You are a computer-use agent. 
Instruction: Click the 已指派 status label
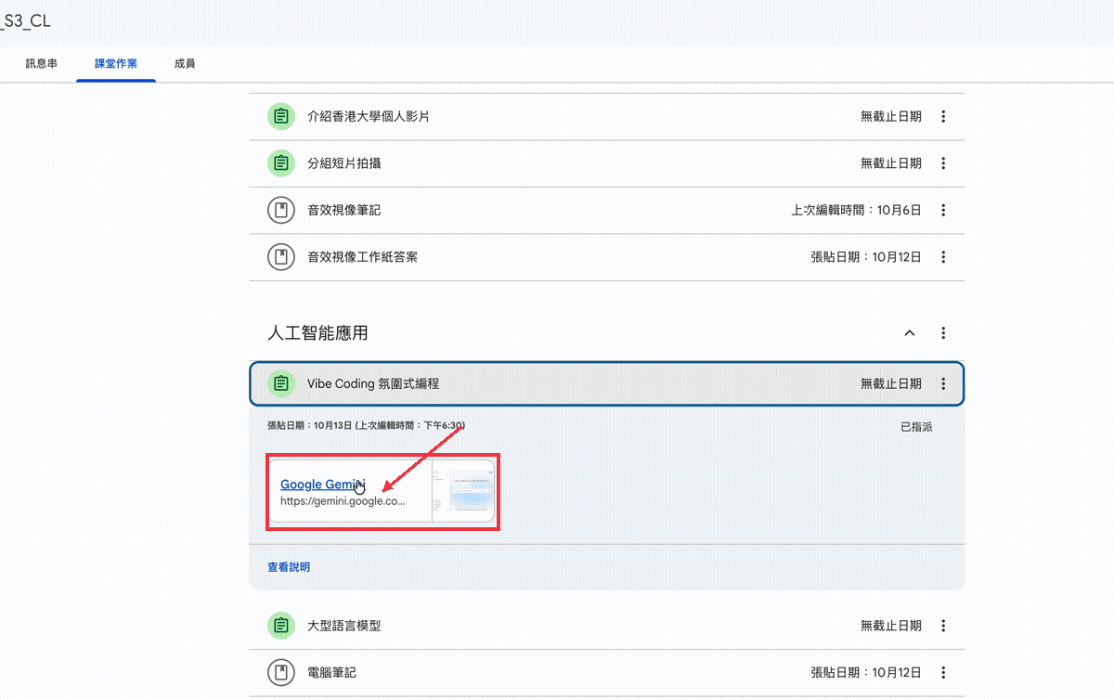point(916,427)
